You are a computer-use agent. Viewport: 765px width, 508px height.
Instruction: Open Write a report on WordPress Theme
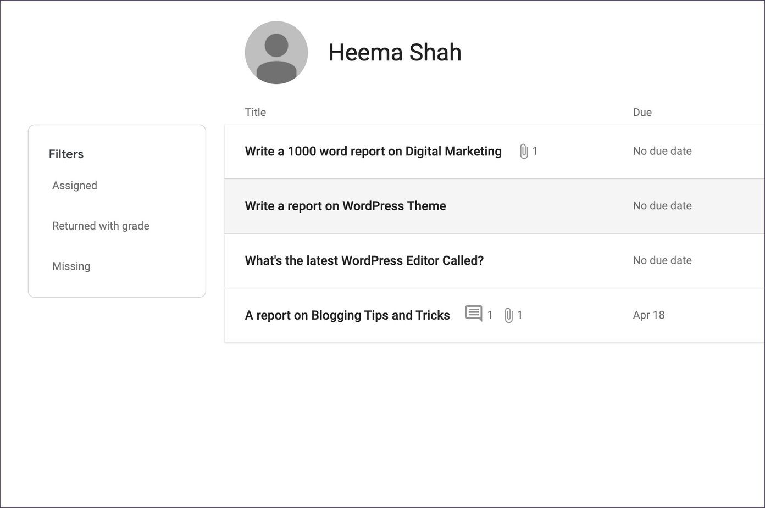[345, 206]
